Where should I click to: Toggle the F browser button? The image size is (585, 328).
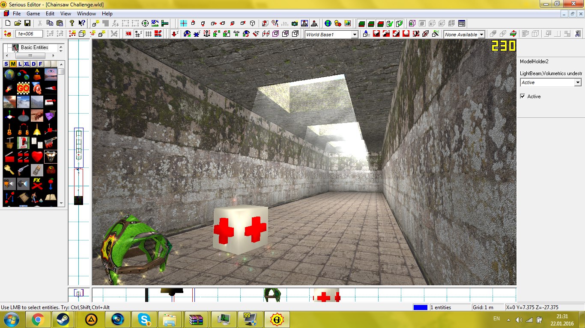[41, 64]
